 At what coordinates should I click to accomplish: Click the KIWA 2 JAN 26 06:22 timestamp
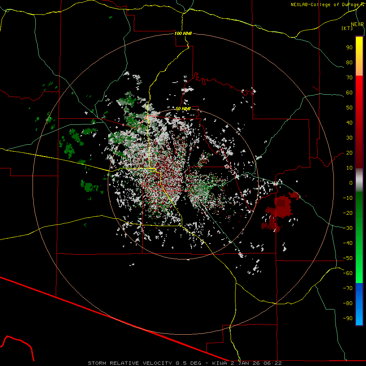[x=247, y=363]
